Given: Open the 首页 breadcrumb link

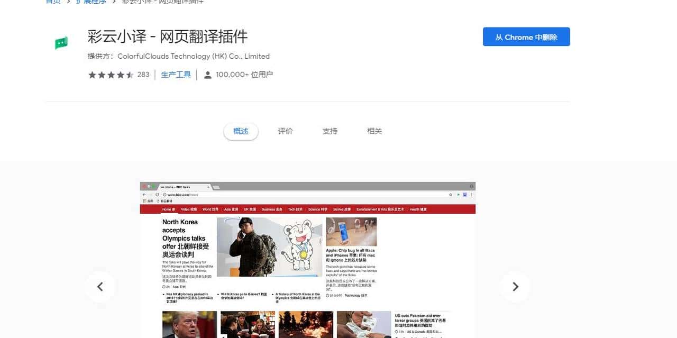Looking at the screenshot, I should coord(53,1).
